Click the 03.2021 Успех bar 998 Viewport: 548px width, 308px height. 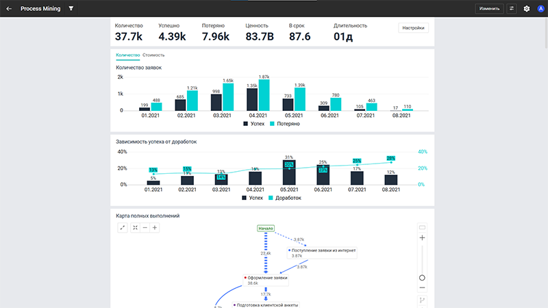click(216, 102)
